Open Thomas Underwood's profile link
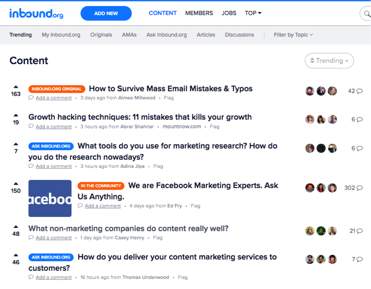The image size is (371, 289). (x=145, y=277)
